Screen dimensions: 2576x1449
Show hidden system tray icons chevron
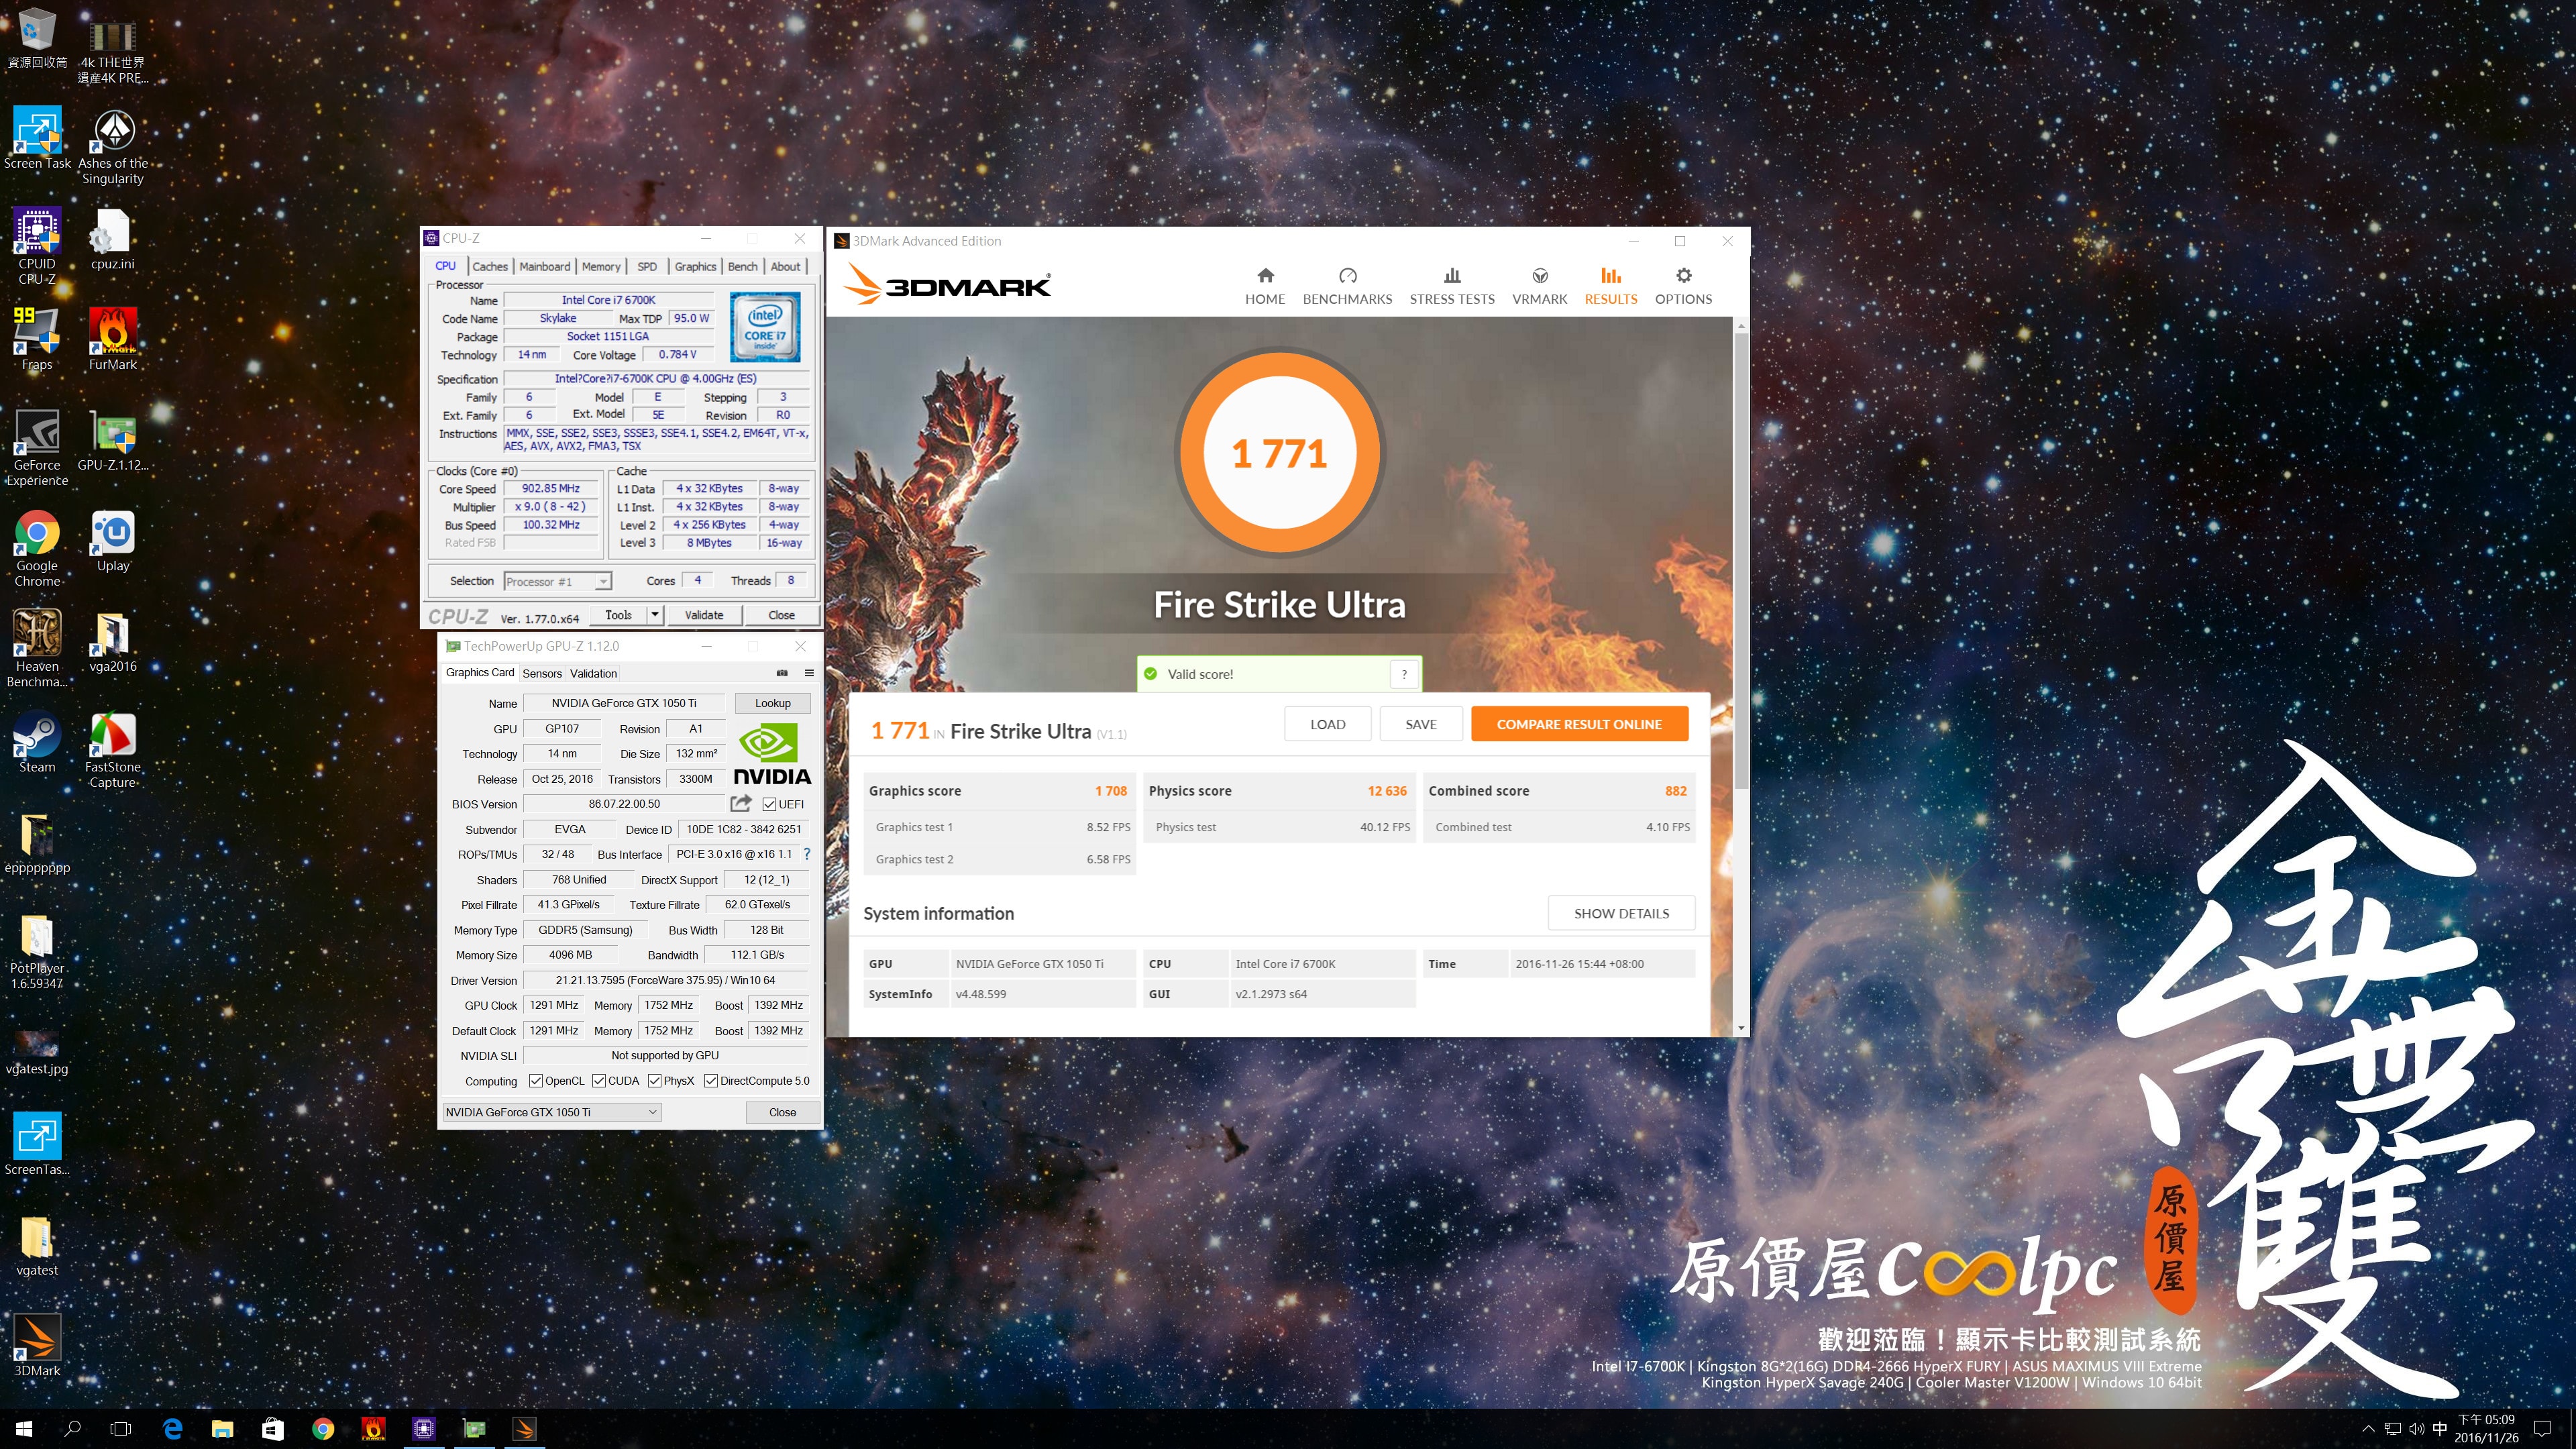(x=2368, y=1429)
